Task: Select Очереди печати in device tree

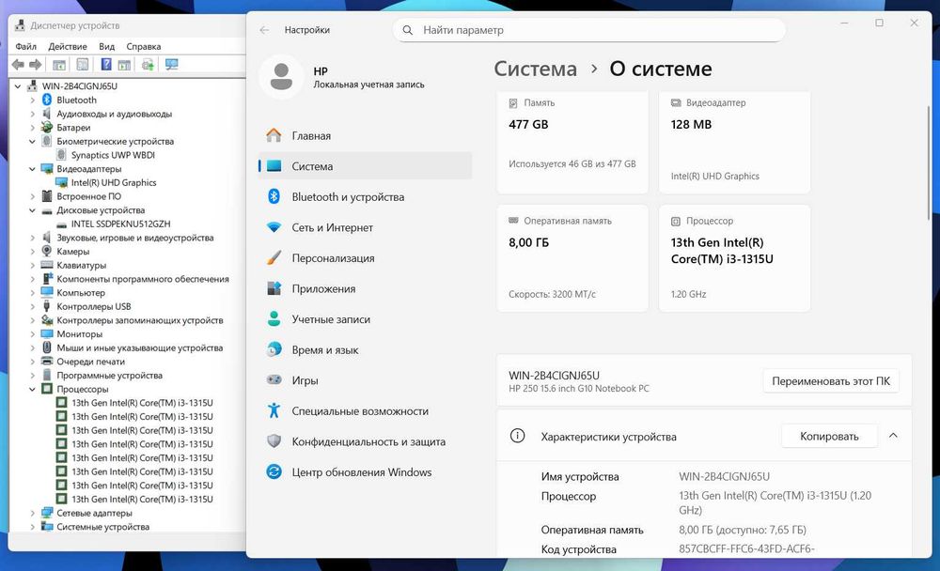Action: pyautogui.click(x=90, y=362)
